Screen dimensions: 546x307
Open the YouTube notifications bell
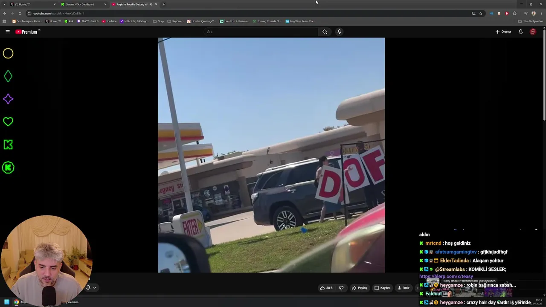(520, 32)
